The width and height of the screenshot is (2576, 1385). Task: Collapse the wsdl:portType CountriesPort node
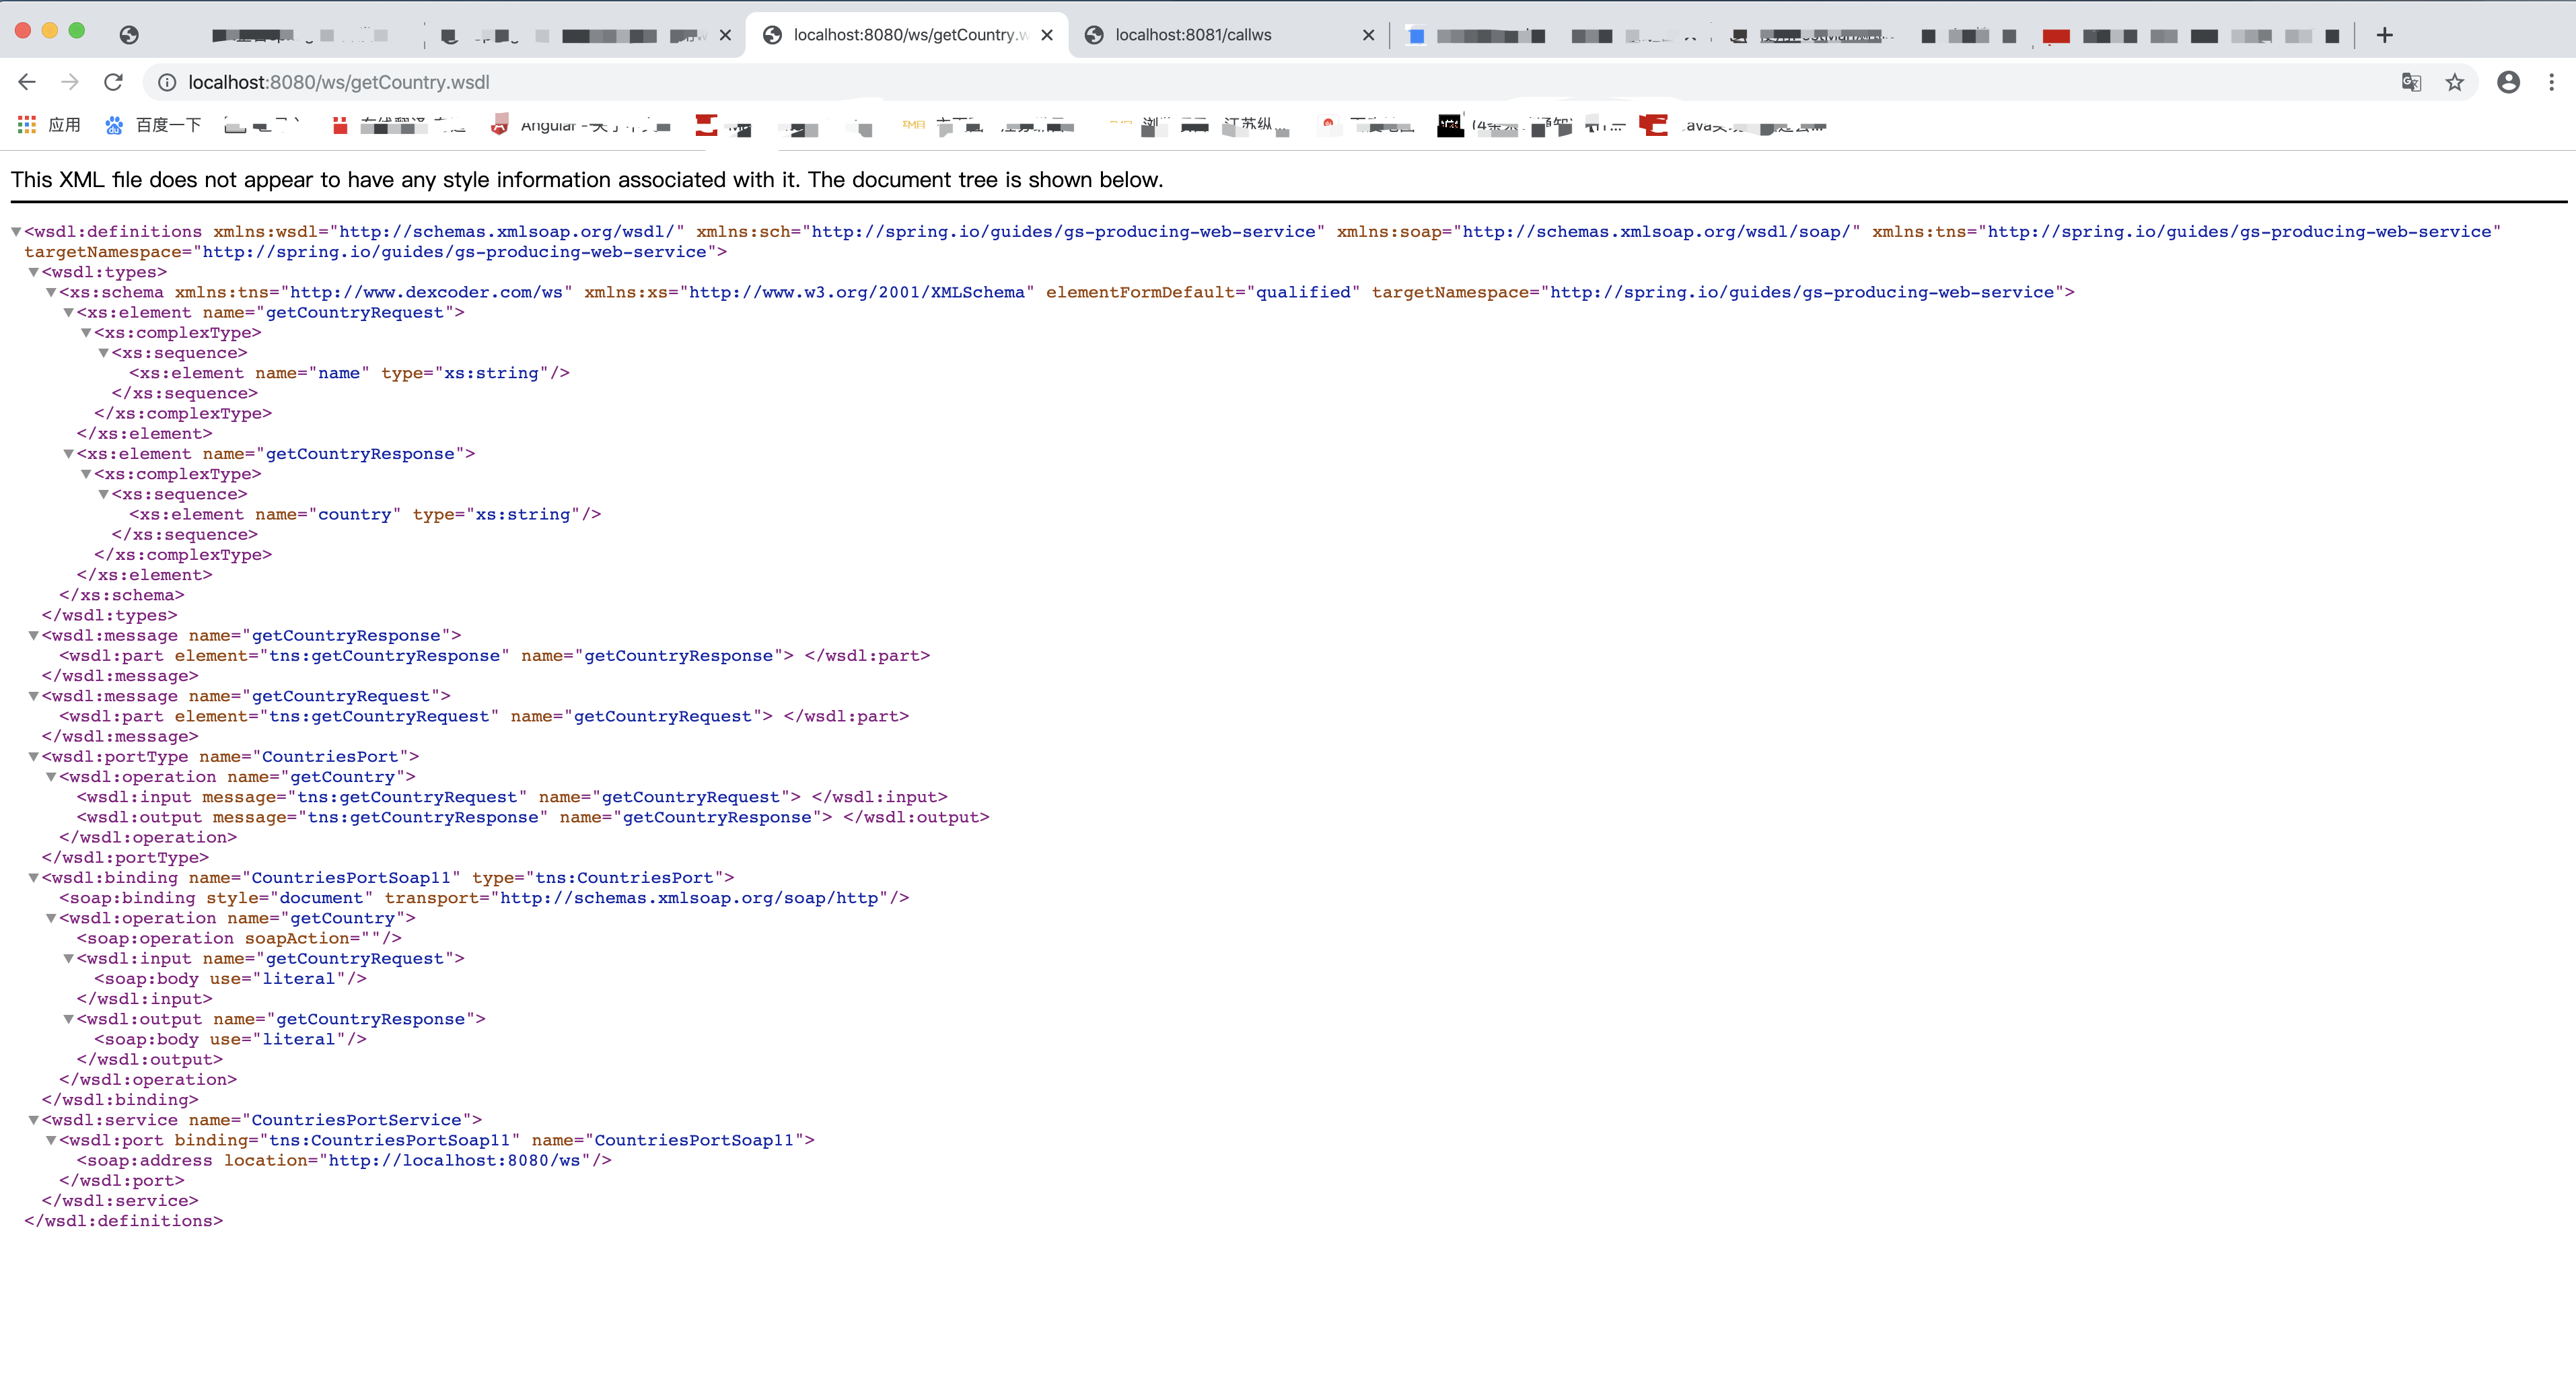pyautogui.click(x=33, y=757)
